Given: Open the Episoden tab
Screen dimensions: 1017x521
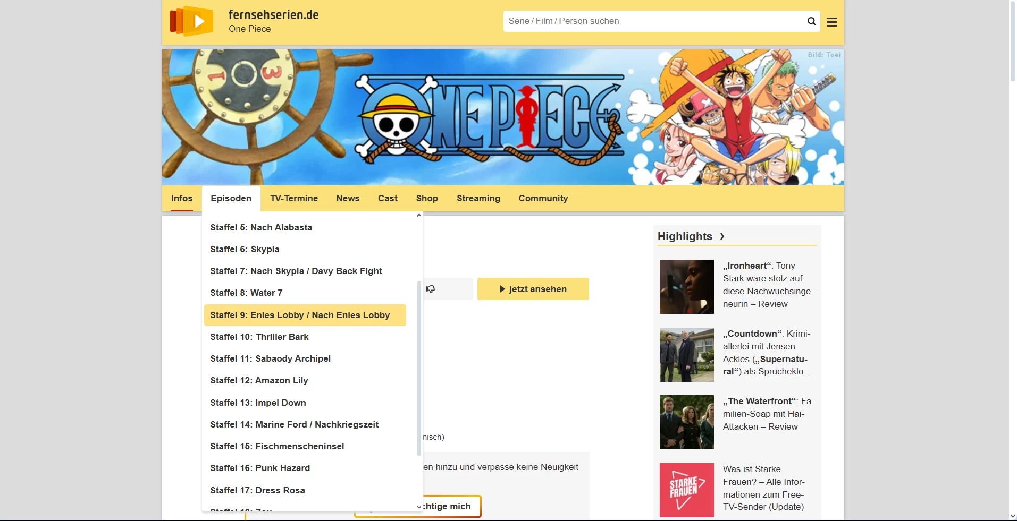Looking at the screenshot, I should (x=231, y=198).
